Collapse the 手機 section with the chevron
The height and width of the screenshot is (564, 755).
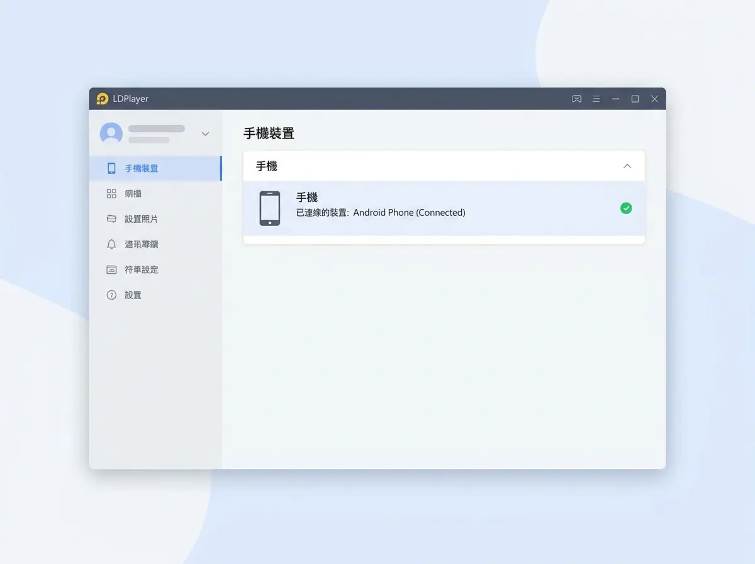pyautogui.click(x=627, y=166)
